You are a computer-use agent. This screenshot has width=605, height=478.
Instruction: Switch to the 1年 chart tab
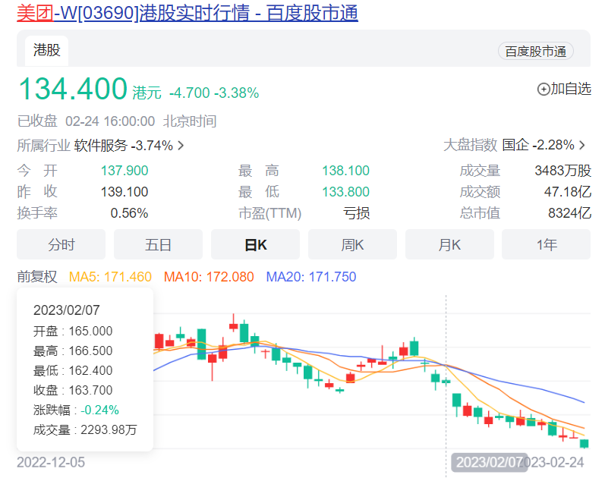(547, 244)
